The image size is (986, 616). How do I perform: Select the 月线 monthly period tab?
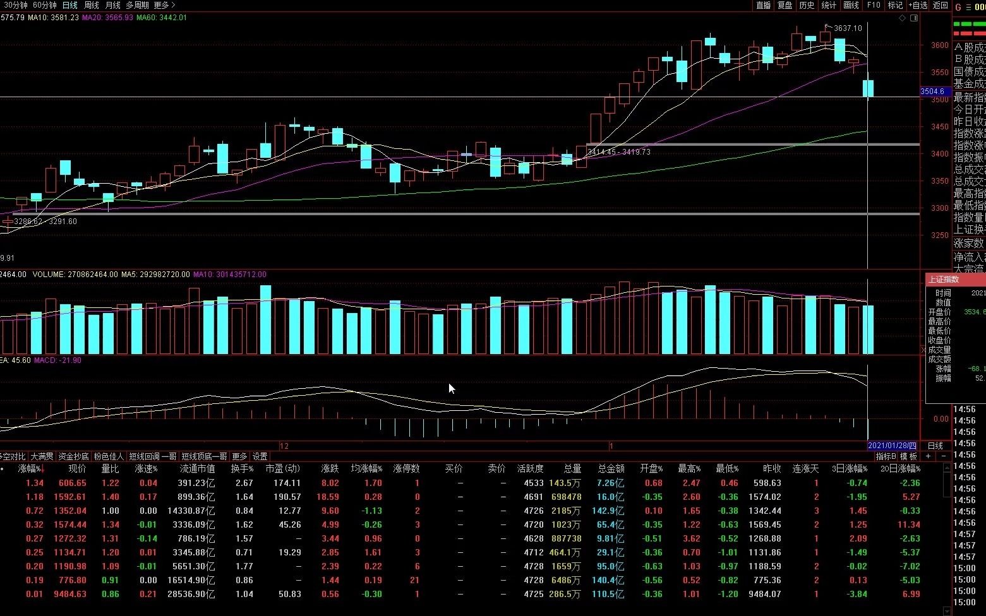[112, 5]
